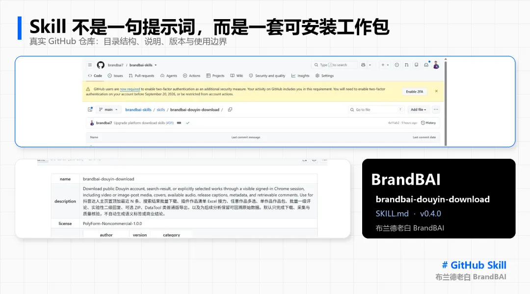Open the Copilot chat icon

pos(363,65)
